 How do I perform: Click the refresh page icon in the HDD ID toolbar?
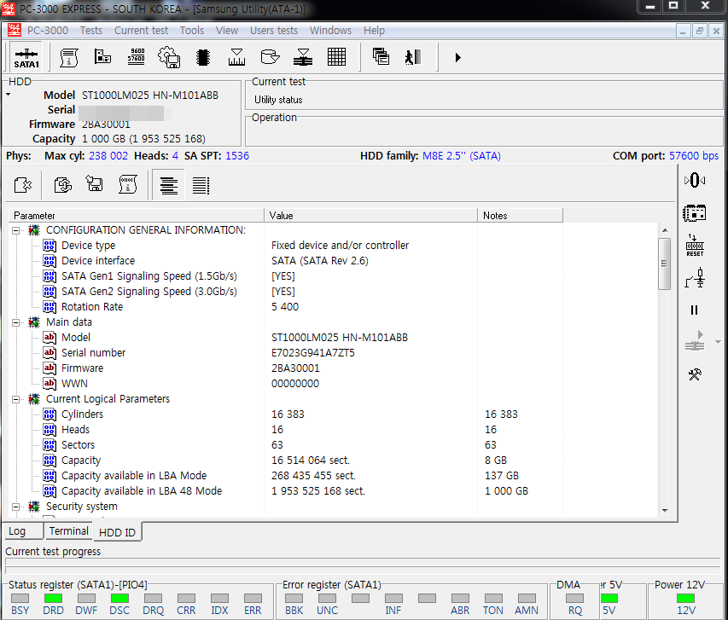[62, 185]
